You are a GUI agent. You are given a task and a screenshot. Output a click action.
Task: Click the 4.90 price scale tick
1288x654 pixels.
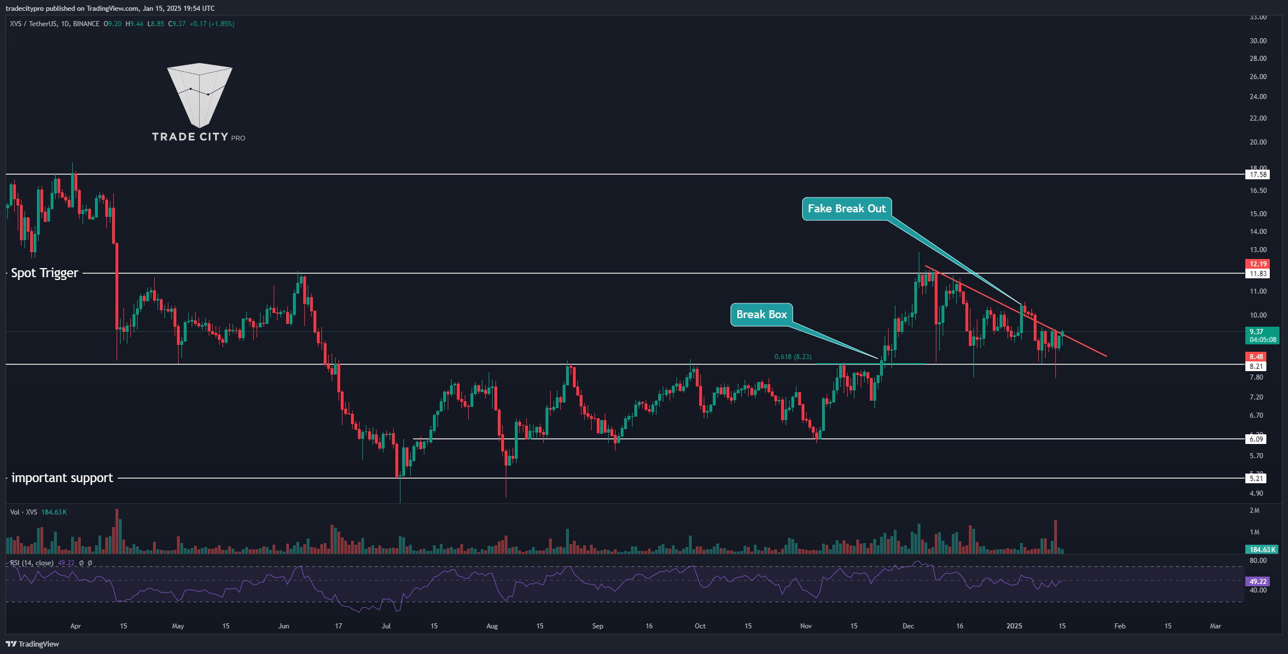tap(1256, 493)
